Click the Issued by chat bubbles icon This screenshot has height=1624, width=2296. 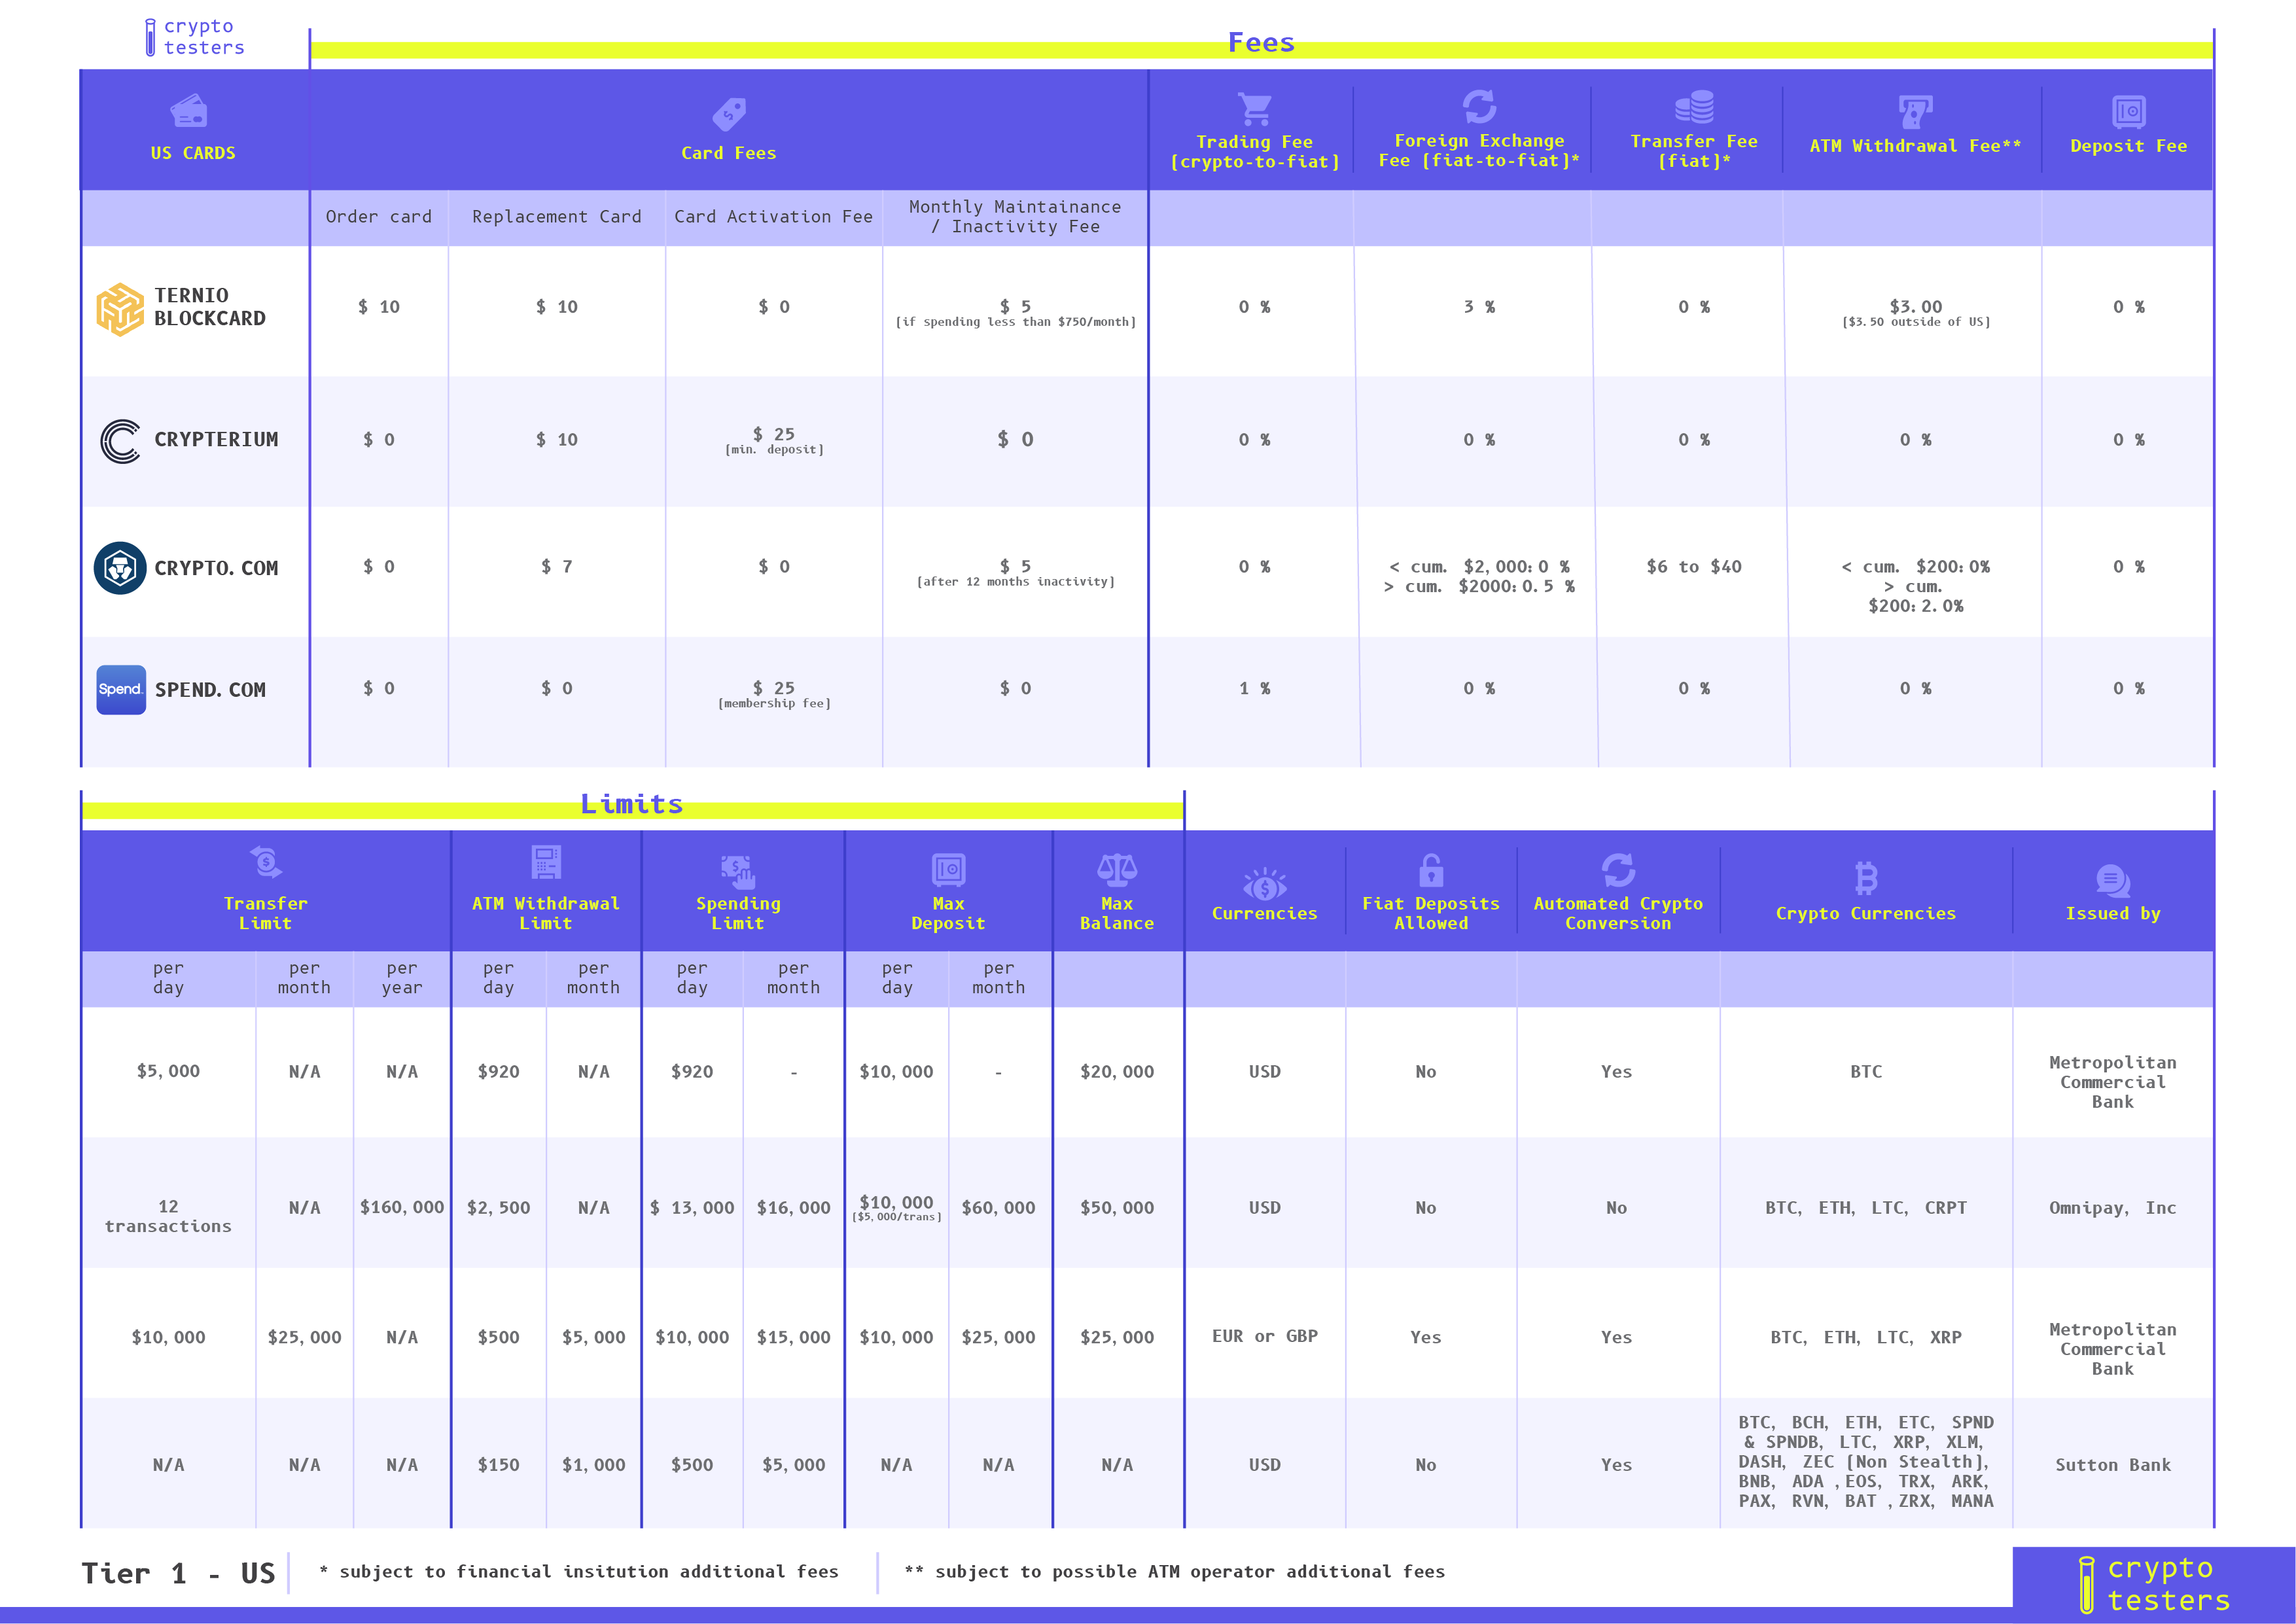pyautogui.click(x=2113, y=881)
